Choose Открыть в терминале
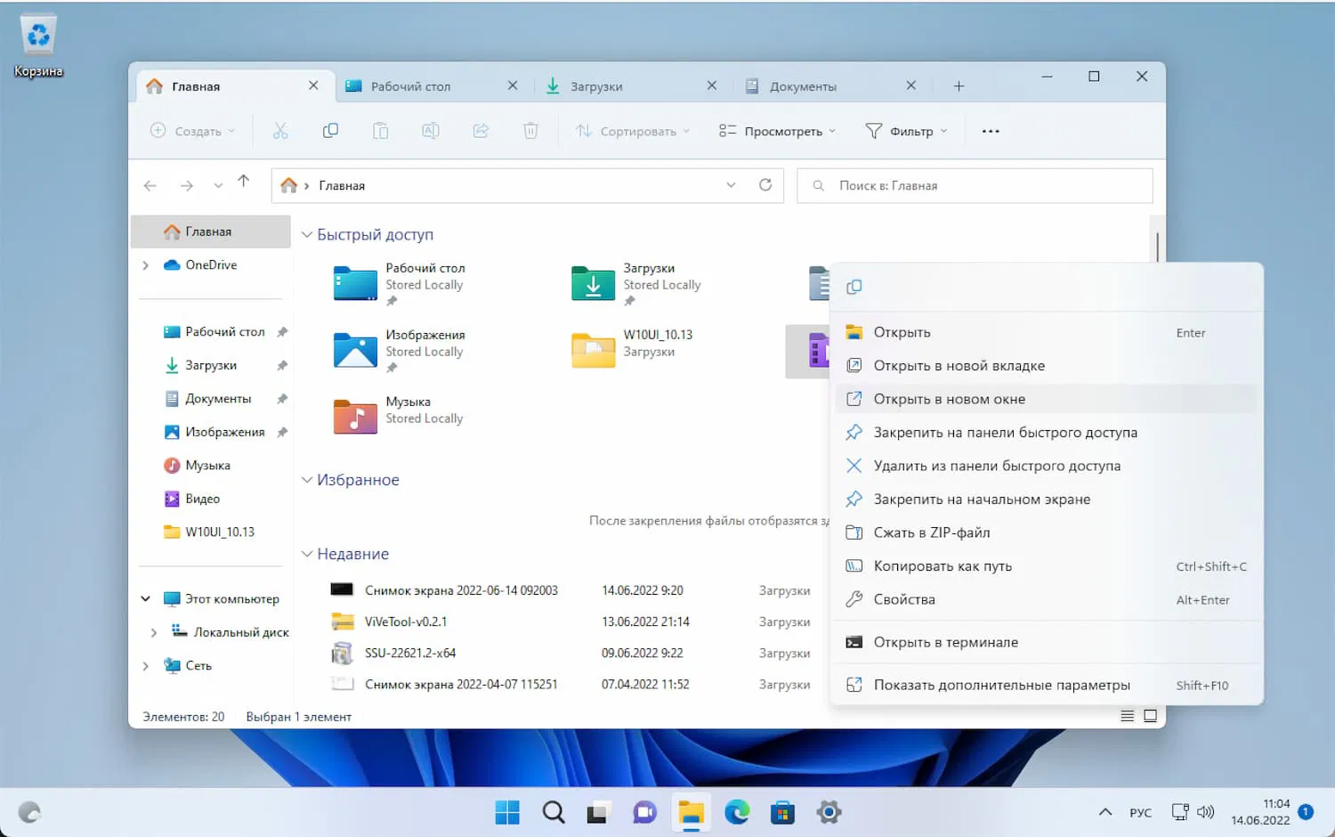The height and width of the screenshot is (837, 1335). [1047, 642]
